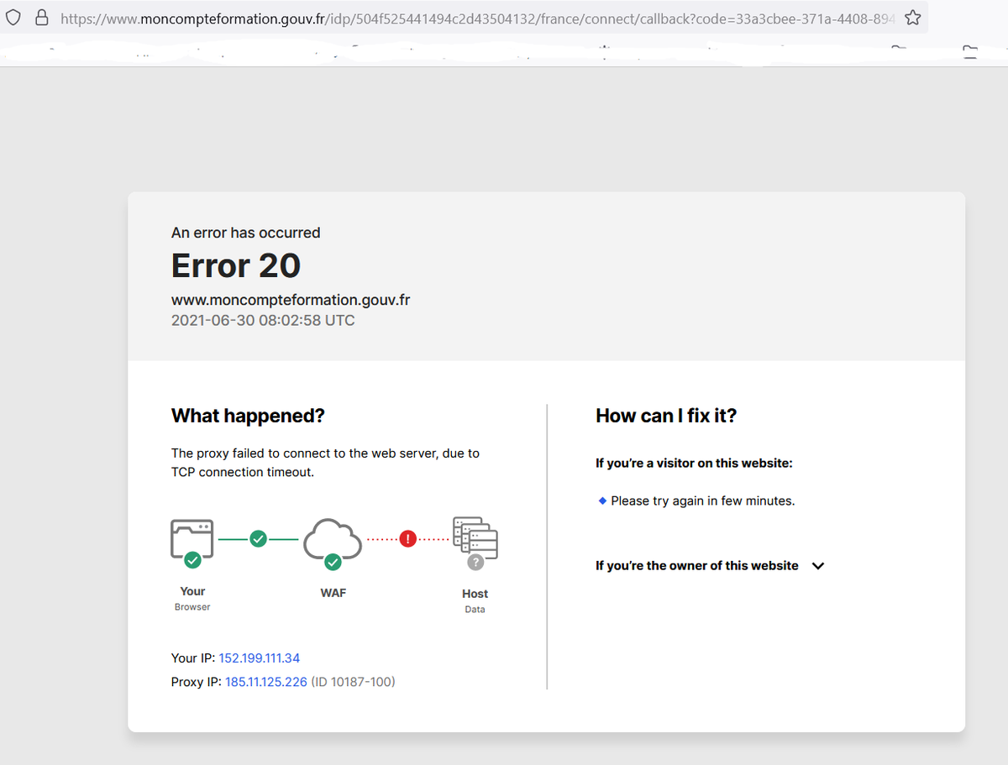This screenshot has height=765, width=1008.
Task: Click the blue diamond bullet before Please try again
Action: 602,500
